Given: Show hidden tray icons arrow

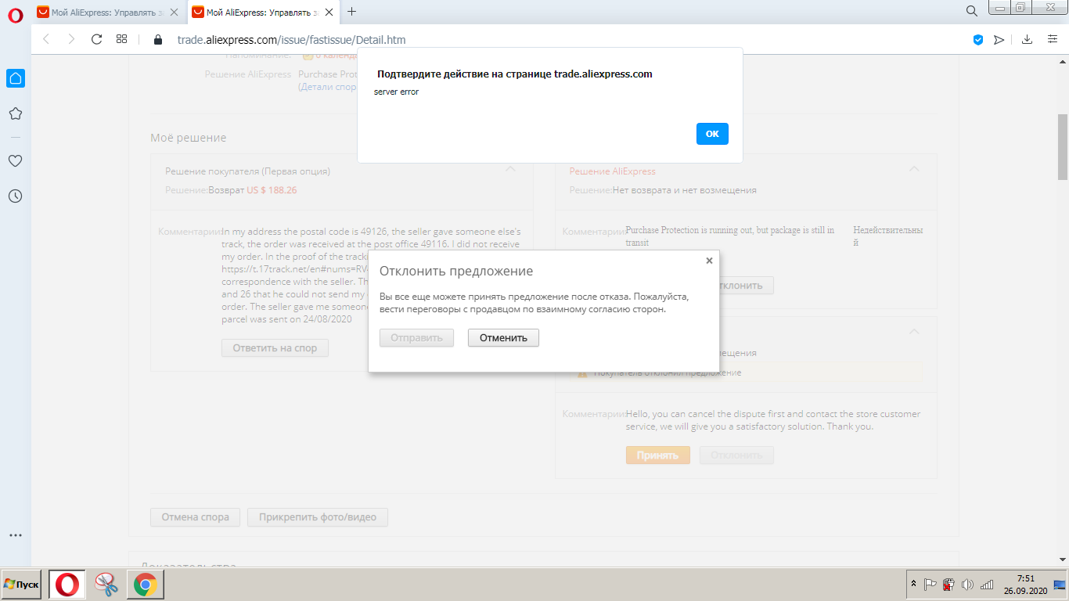Looking at the screenshot, I should click(x=913, y=585).
